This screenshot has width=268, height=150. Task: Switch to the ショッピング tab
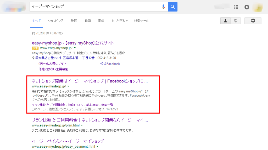click(55, 21)
